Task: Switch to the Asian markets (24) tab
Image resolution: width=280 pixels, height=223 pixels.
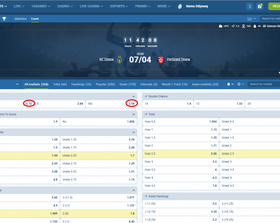Action: click(205, 84)
